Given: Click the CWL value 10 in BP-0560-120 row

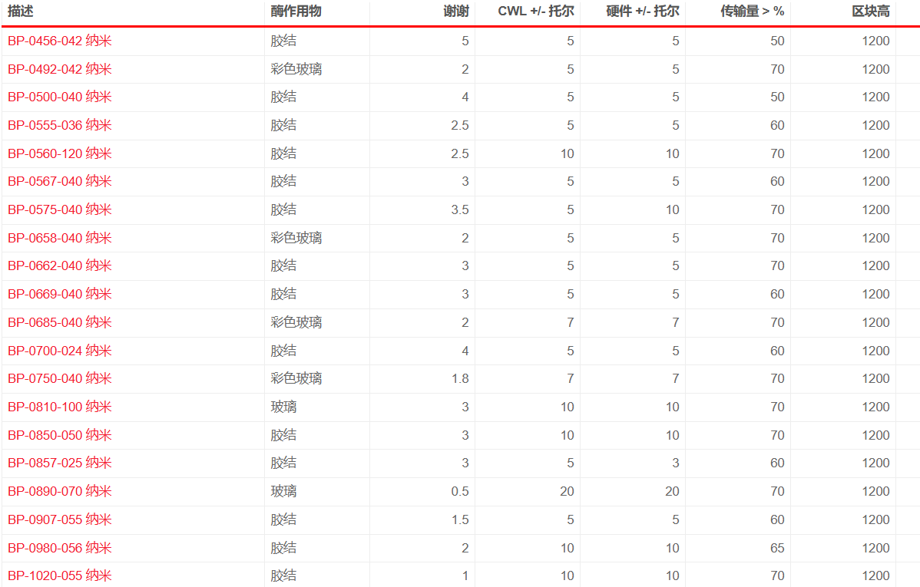Looking at the screenshot, I should pyautogui.click(x=567, y=153).
